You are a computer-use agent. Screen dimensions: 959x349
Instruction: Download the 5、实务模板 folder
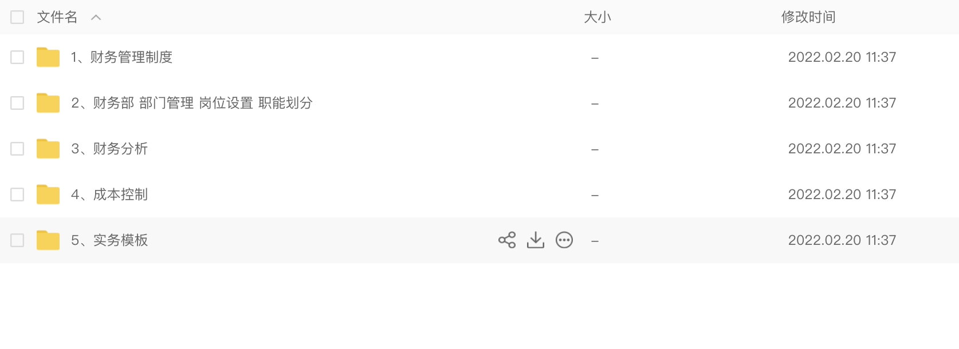coord(536,240)
